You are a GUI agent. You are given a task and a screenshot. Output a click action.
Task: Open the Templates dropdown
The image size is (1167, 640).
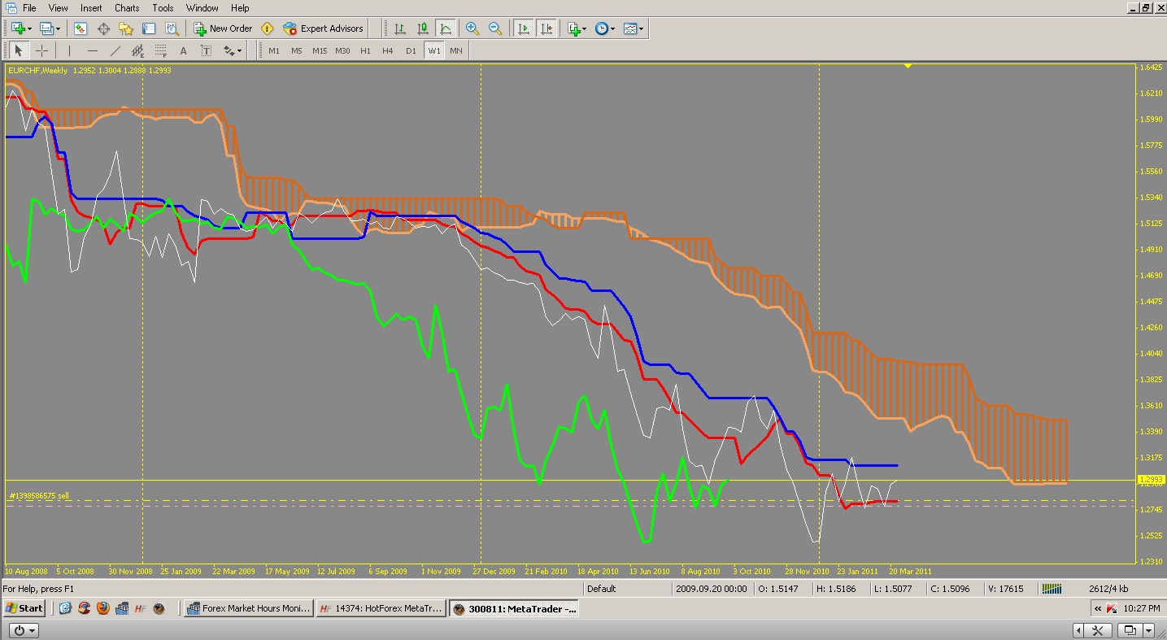pyautogui.click(x=634, y=28)
